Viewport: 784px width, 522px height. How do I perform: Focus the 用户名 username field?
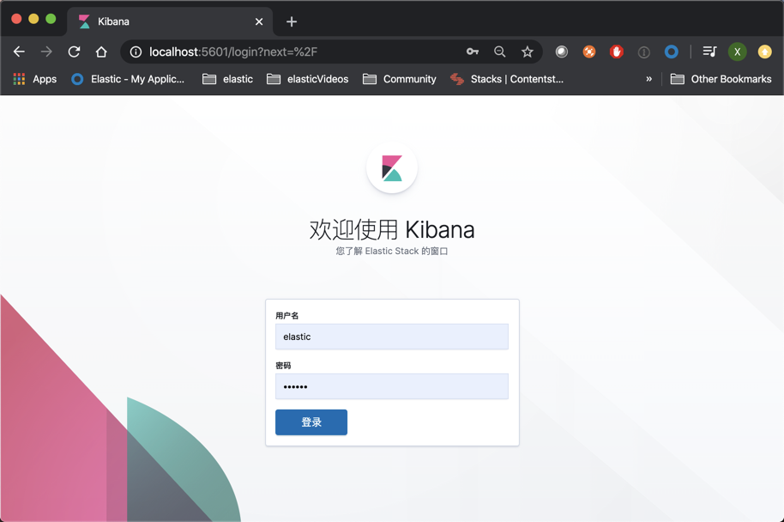pos(391,337)
